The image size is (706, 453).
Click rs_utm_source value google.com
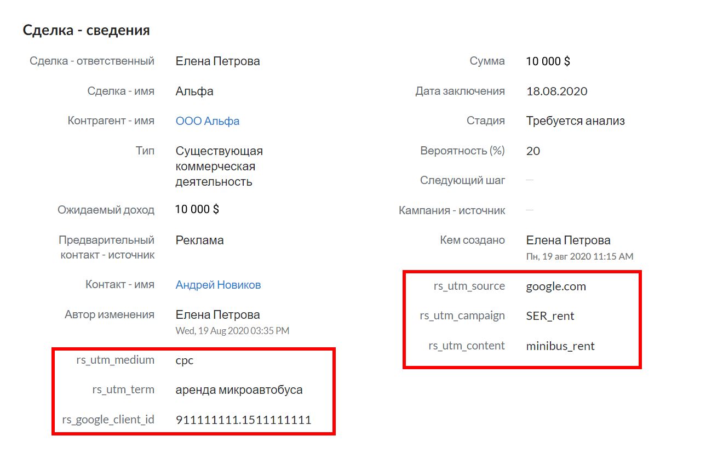[x=556, y=286]
